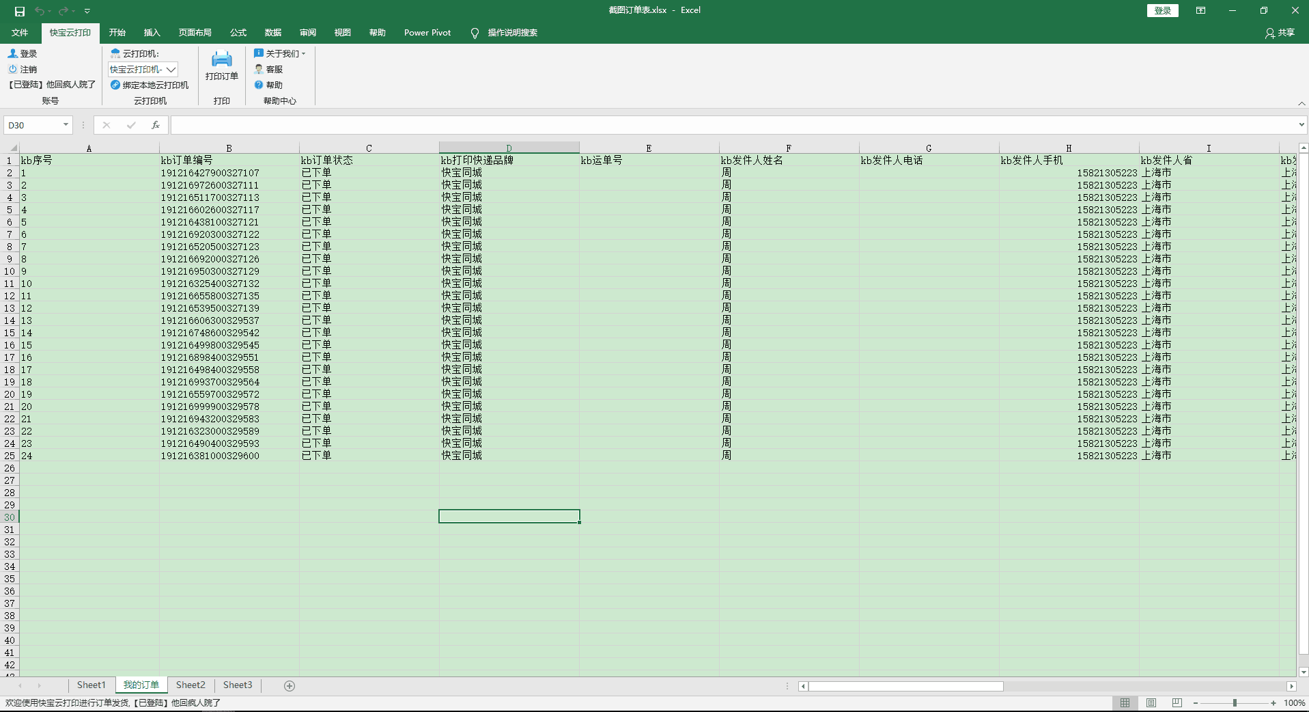The height and width of the screenshot is (712, 1309).
Task: Click the Name Box showing D30
Action: point(33,125)
